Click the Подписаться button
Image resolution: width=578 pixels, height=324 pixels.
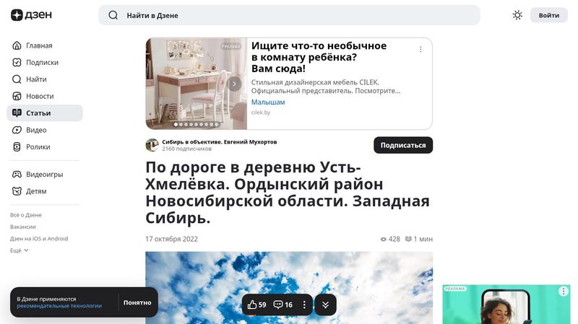pyautogui.click(x=403, y=145)
